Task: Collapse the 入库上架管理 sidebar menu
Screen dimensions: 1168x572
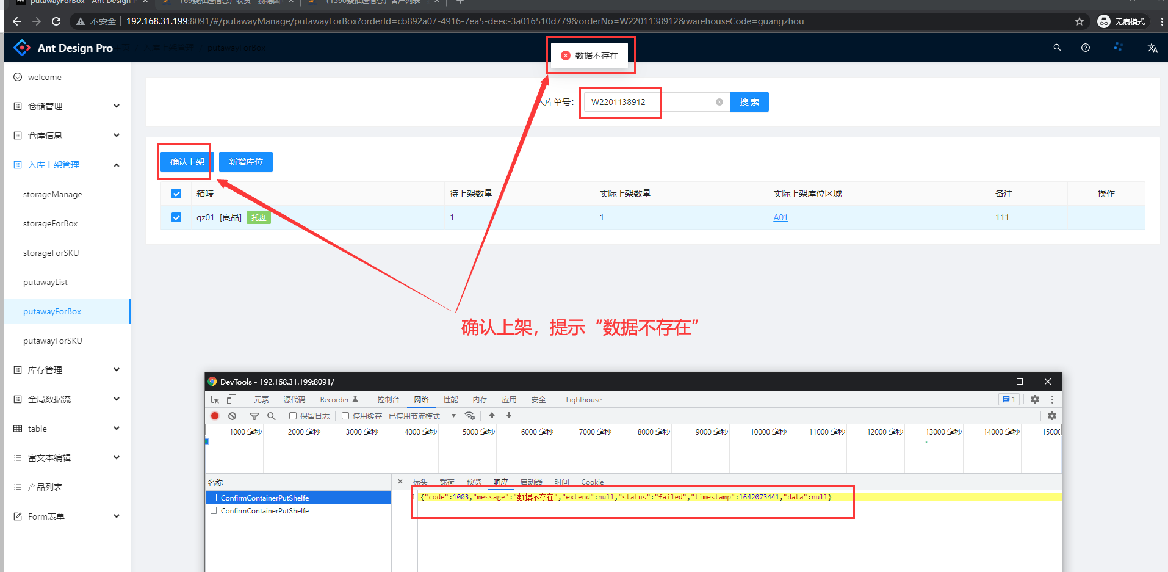Action: 67,165
